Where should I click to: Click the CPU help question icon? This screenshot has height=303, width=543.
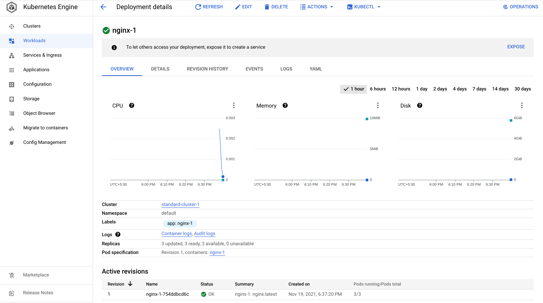132,105
